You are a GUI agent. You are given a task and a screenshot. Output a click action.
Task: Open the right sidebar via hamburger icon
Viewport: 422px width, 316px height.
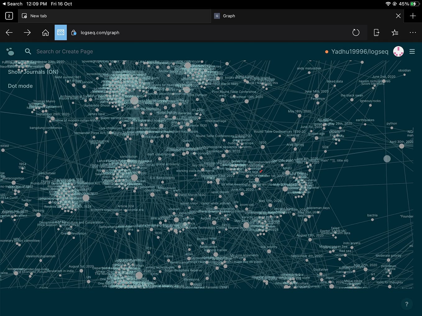click(412, 51)
